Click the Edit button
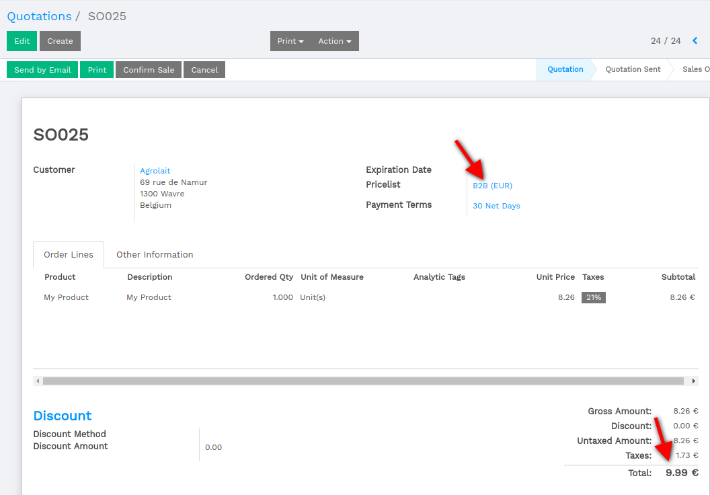 tap(22, 41)
